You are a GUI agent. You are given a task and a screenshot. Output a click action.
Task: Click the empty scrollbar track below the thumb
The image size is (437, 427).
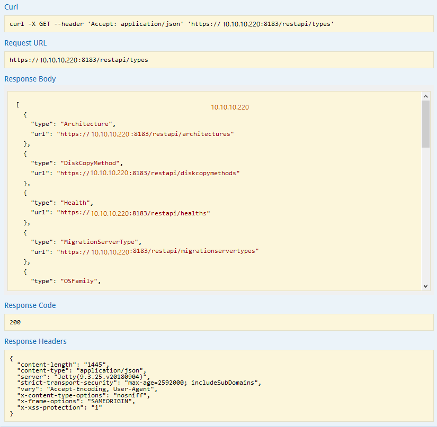[x=425, y=217]
